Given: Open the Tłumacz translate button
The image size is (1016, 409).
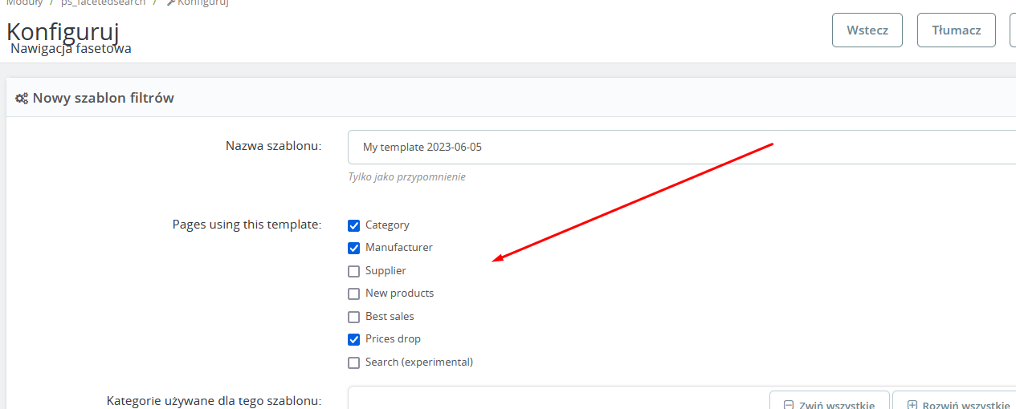Looking at the screenshot, I should [x=956, y=30].
